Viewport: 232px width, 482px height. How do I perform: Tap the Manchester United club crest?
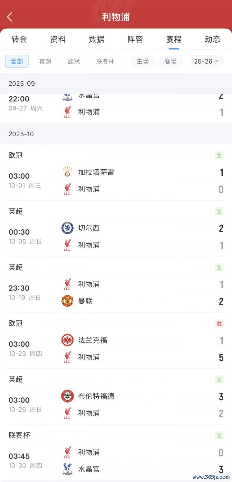point(67,301)
